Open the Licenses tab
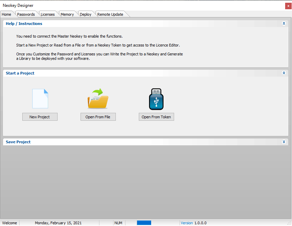Viewport: 292px width, 226px height. pyautogui.click(x=48, y=14)
